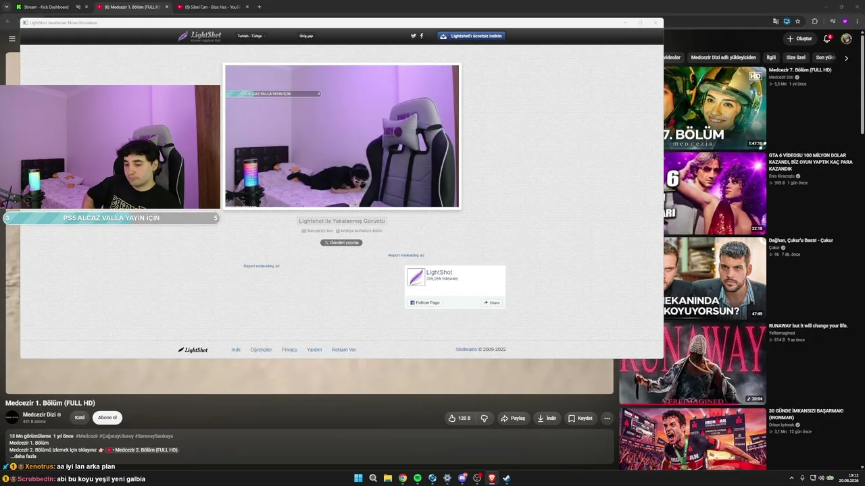Viewport: 865px width, 486px height.
Task: Mute the Kick Dashboard tab audio
Action: tap(78, 7)
